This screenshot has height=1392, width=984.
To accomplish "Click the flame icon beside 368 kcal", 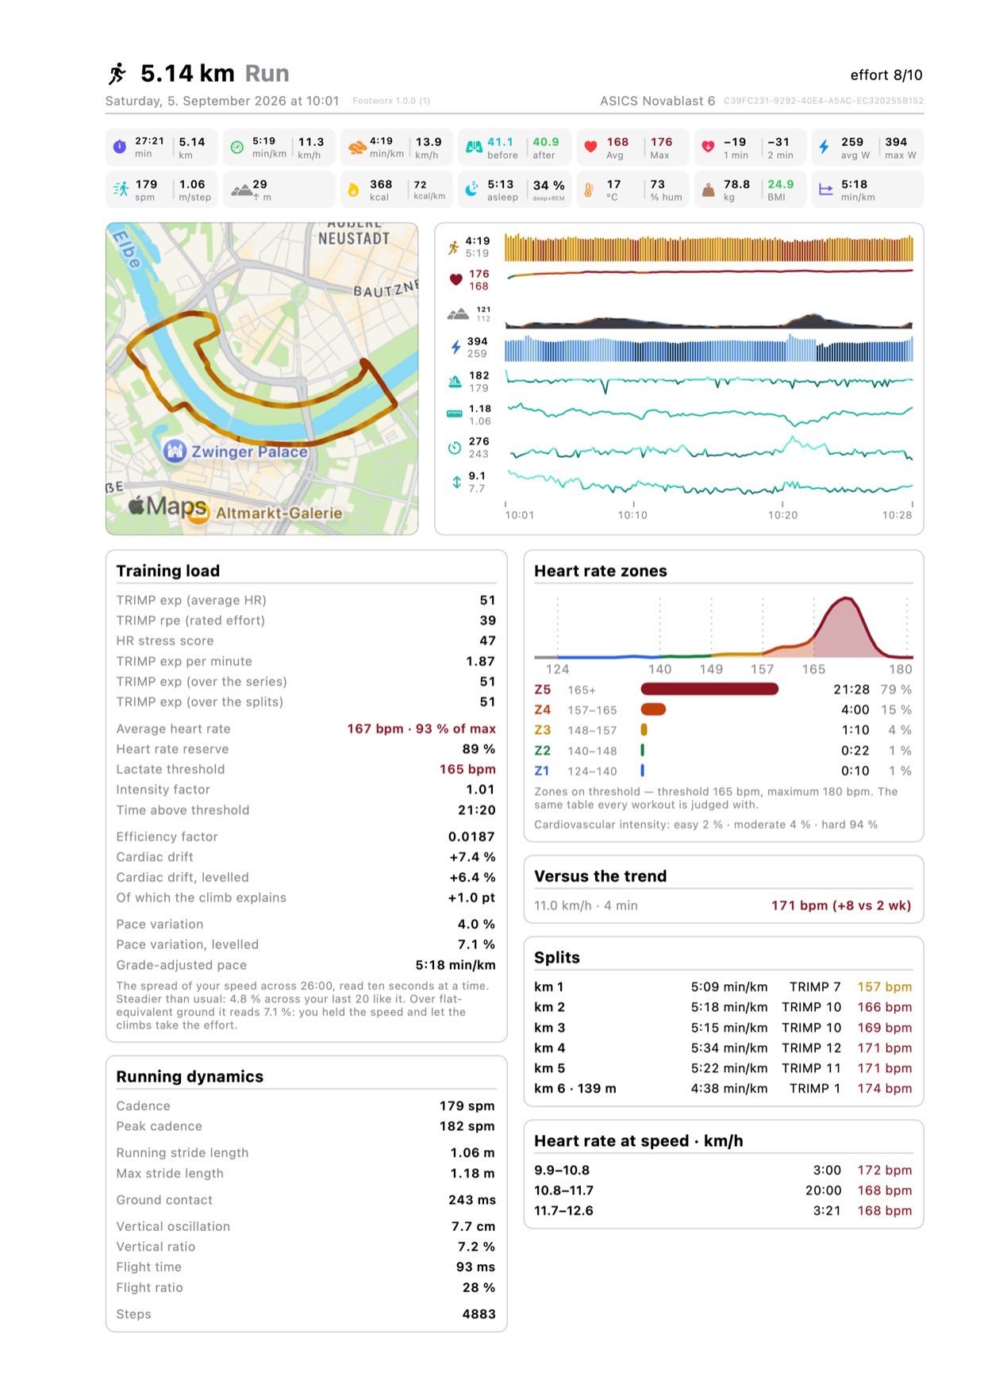I will click(353, 190).
